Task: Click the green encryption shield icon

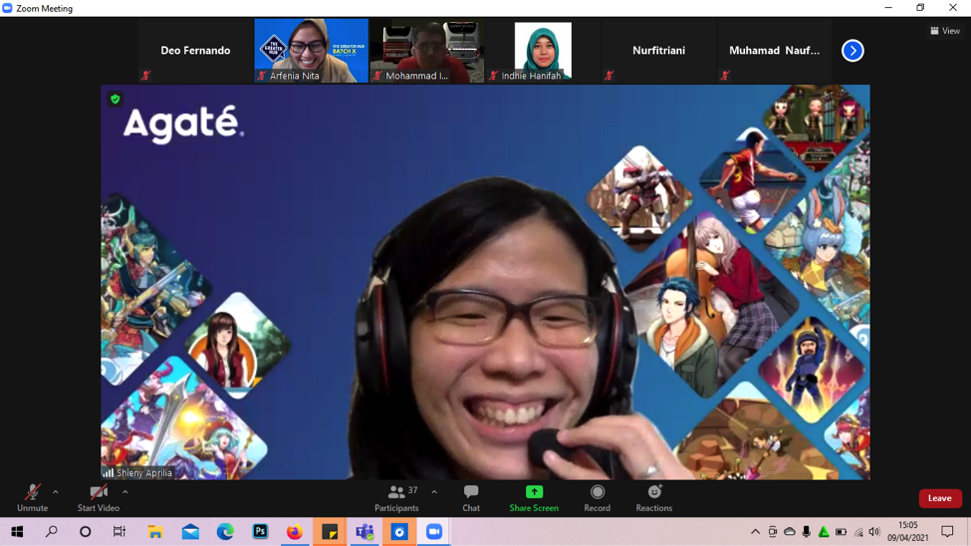Action: click(x=116, y=100)
